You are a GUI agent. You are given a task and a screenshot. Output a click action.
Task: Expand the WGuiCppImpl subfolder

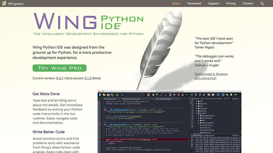click(198, 123)
